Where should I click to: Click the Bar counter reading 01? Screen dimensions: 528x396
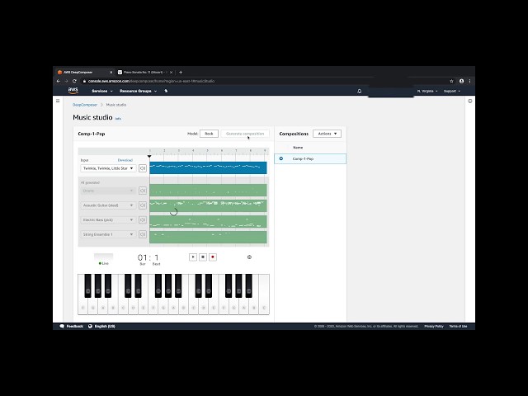(x=143, y=257)
